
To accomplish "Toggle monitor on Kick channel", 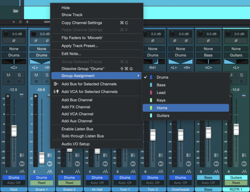I will tap(19, 81).
